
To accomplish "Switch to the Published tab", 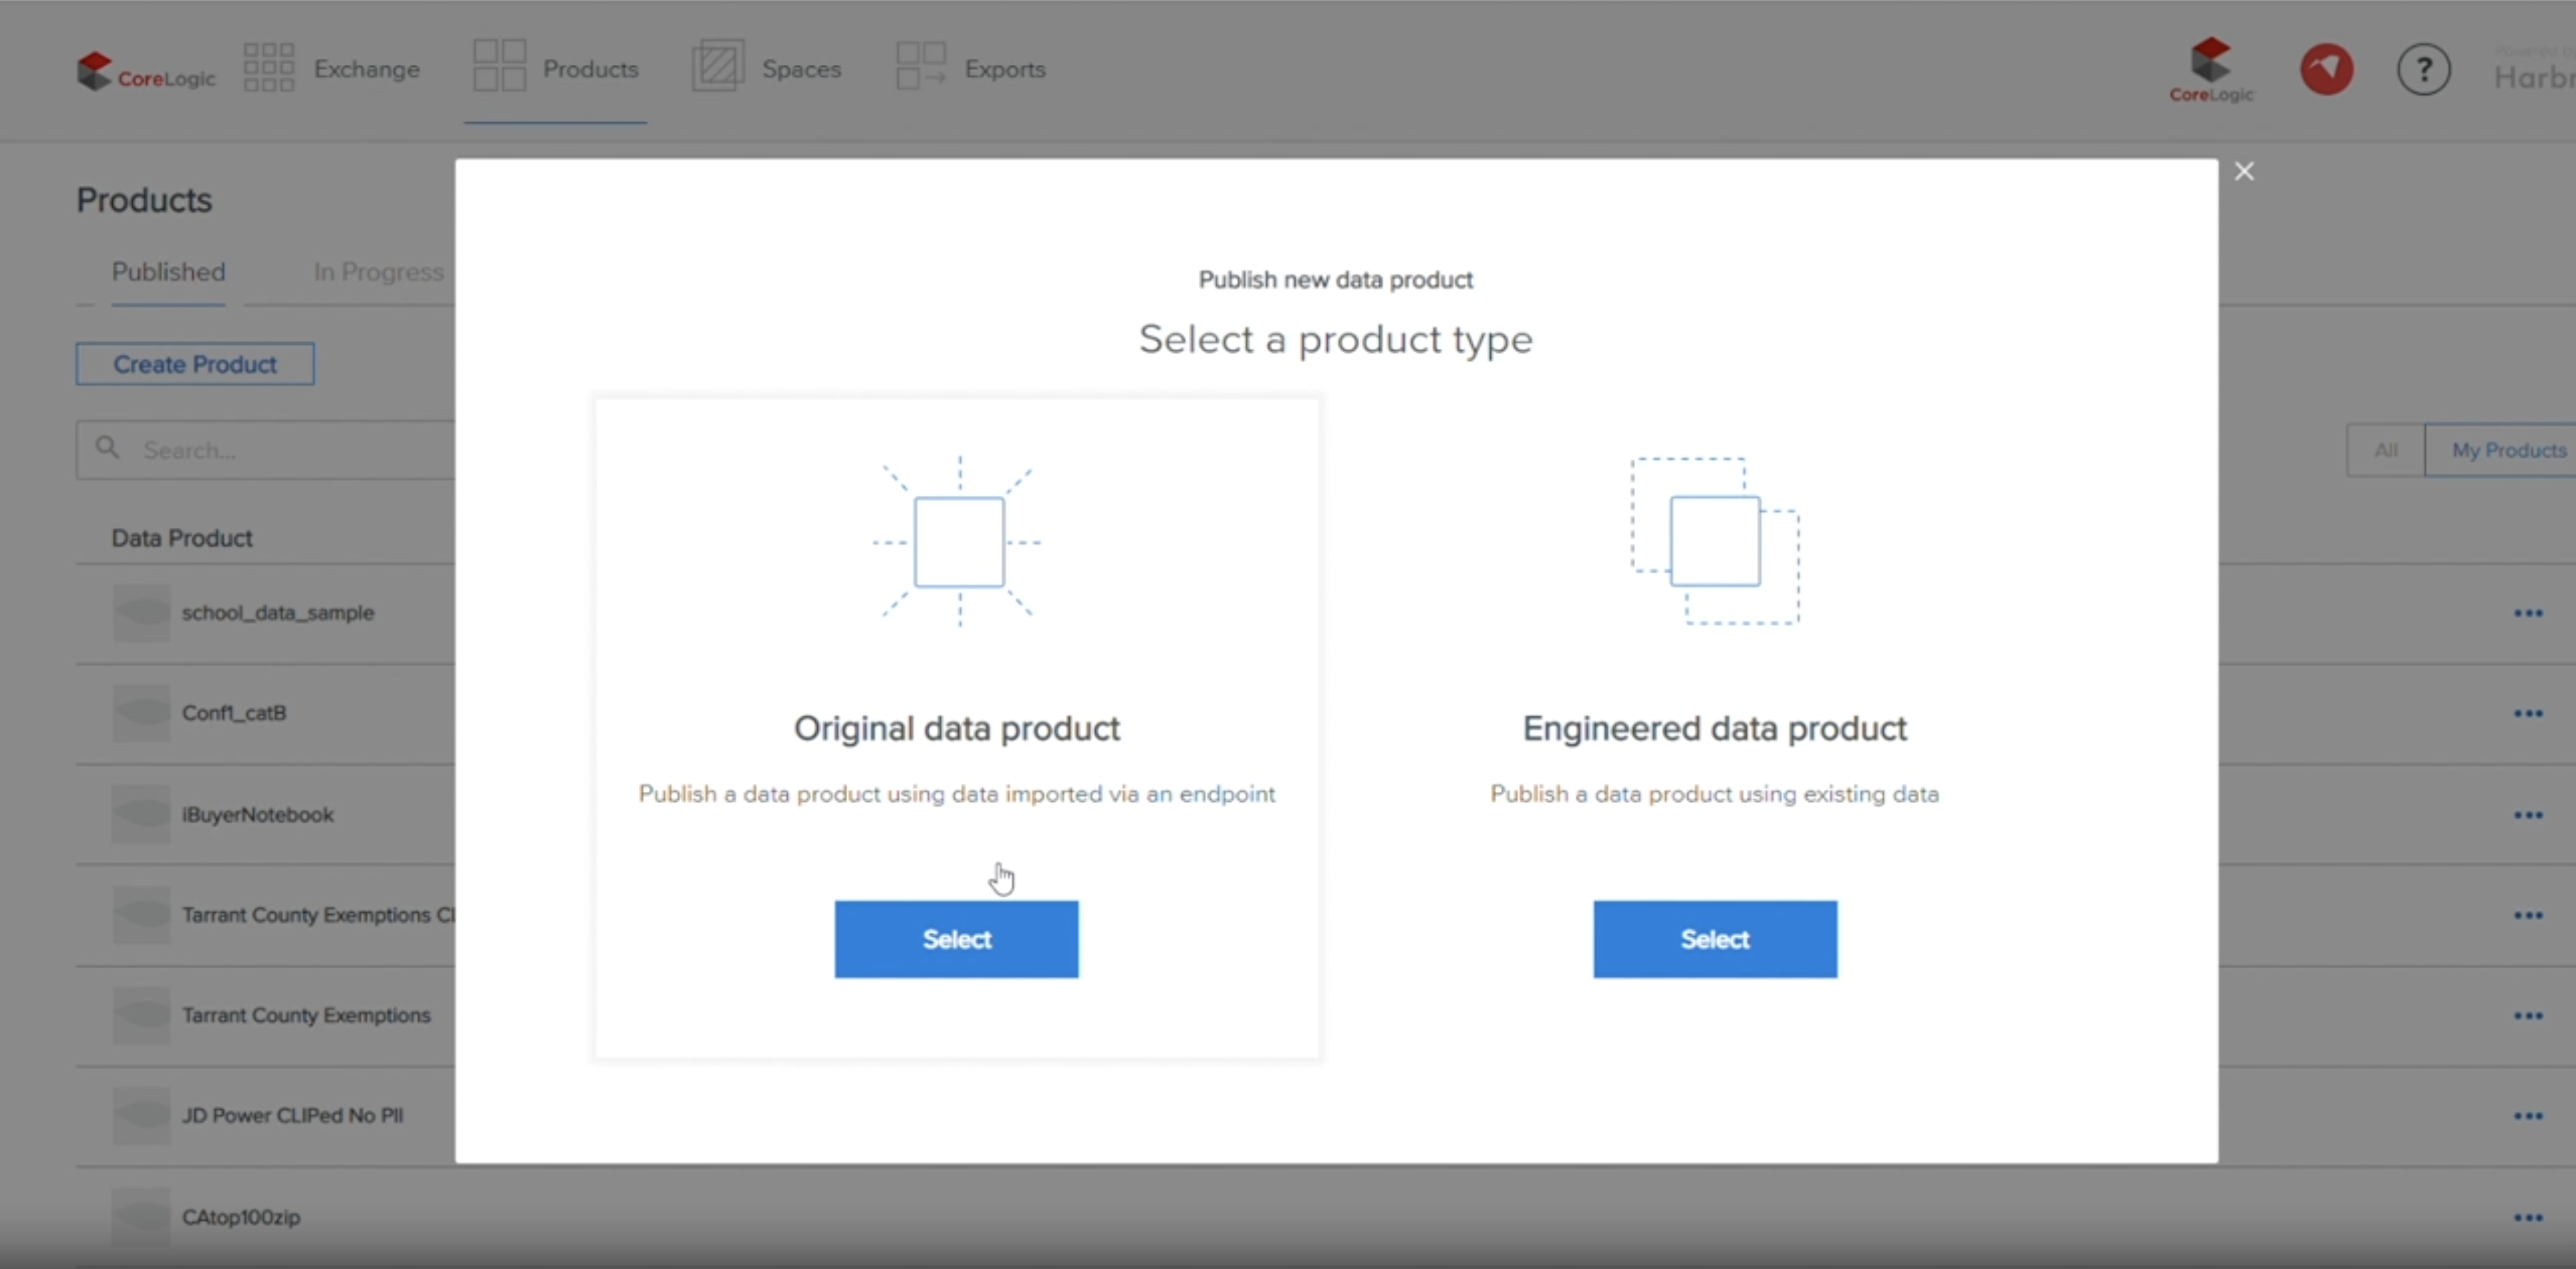I will [168, 272].
